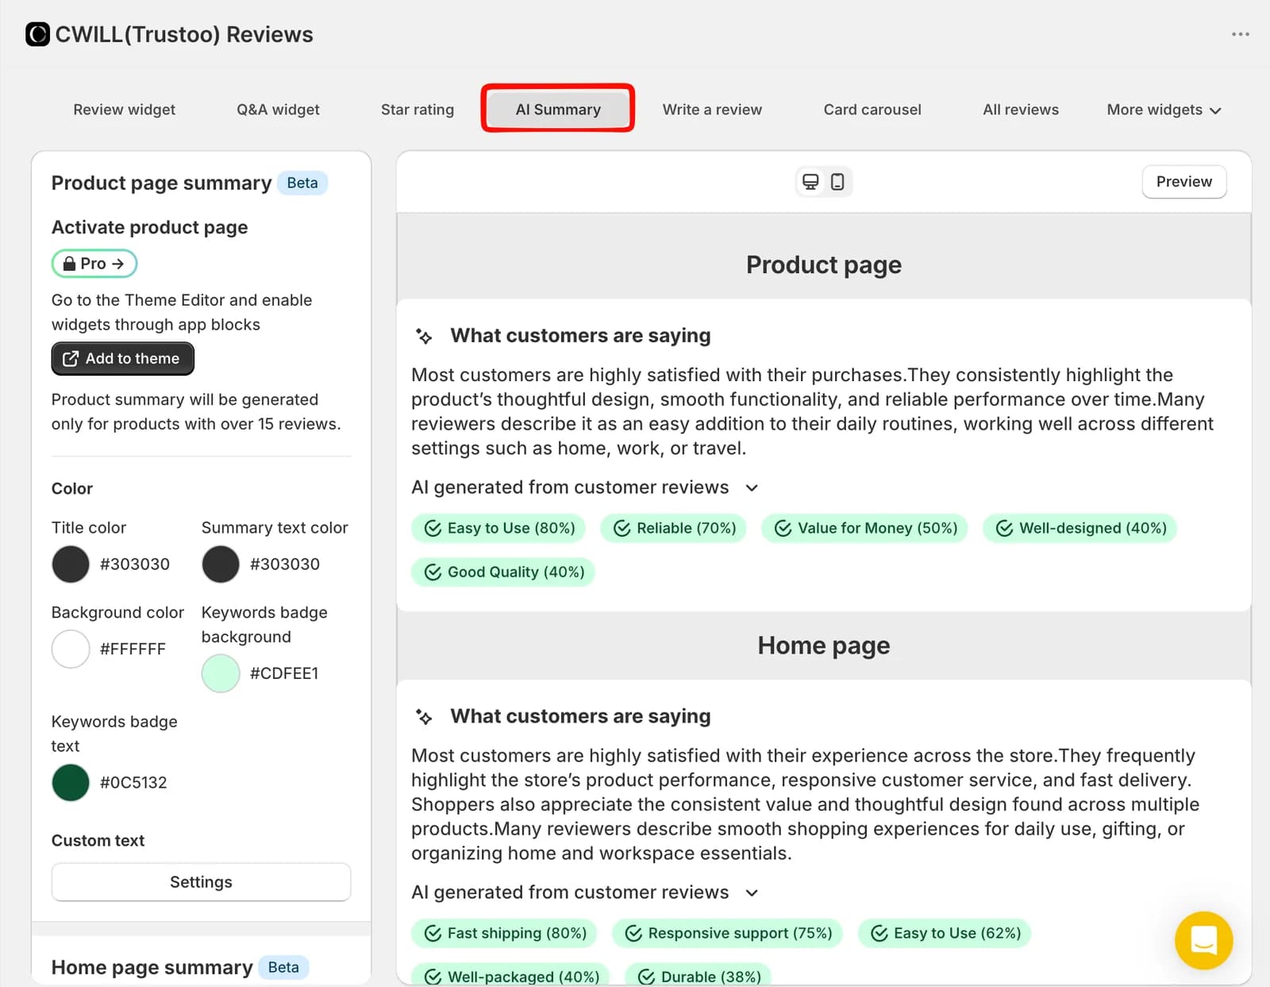The height and width of the screenshot is (987, 1270).
Task: Open Title color swatch #303030
Action: coord(71,565)
